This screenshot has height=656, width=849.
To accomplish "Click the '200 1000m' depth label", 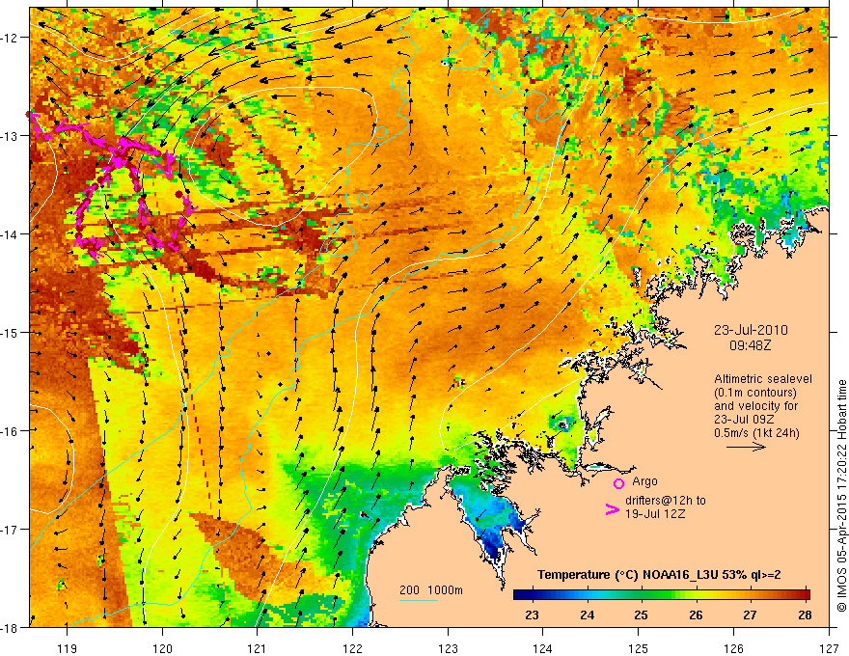I will 431,590.
